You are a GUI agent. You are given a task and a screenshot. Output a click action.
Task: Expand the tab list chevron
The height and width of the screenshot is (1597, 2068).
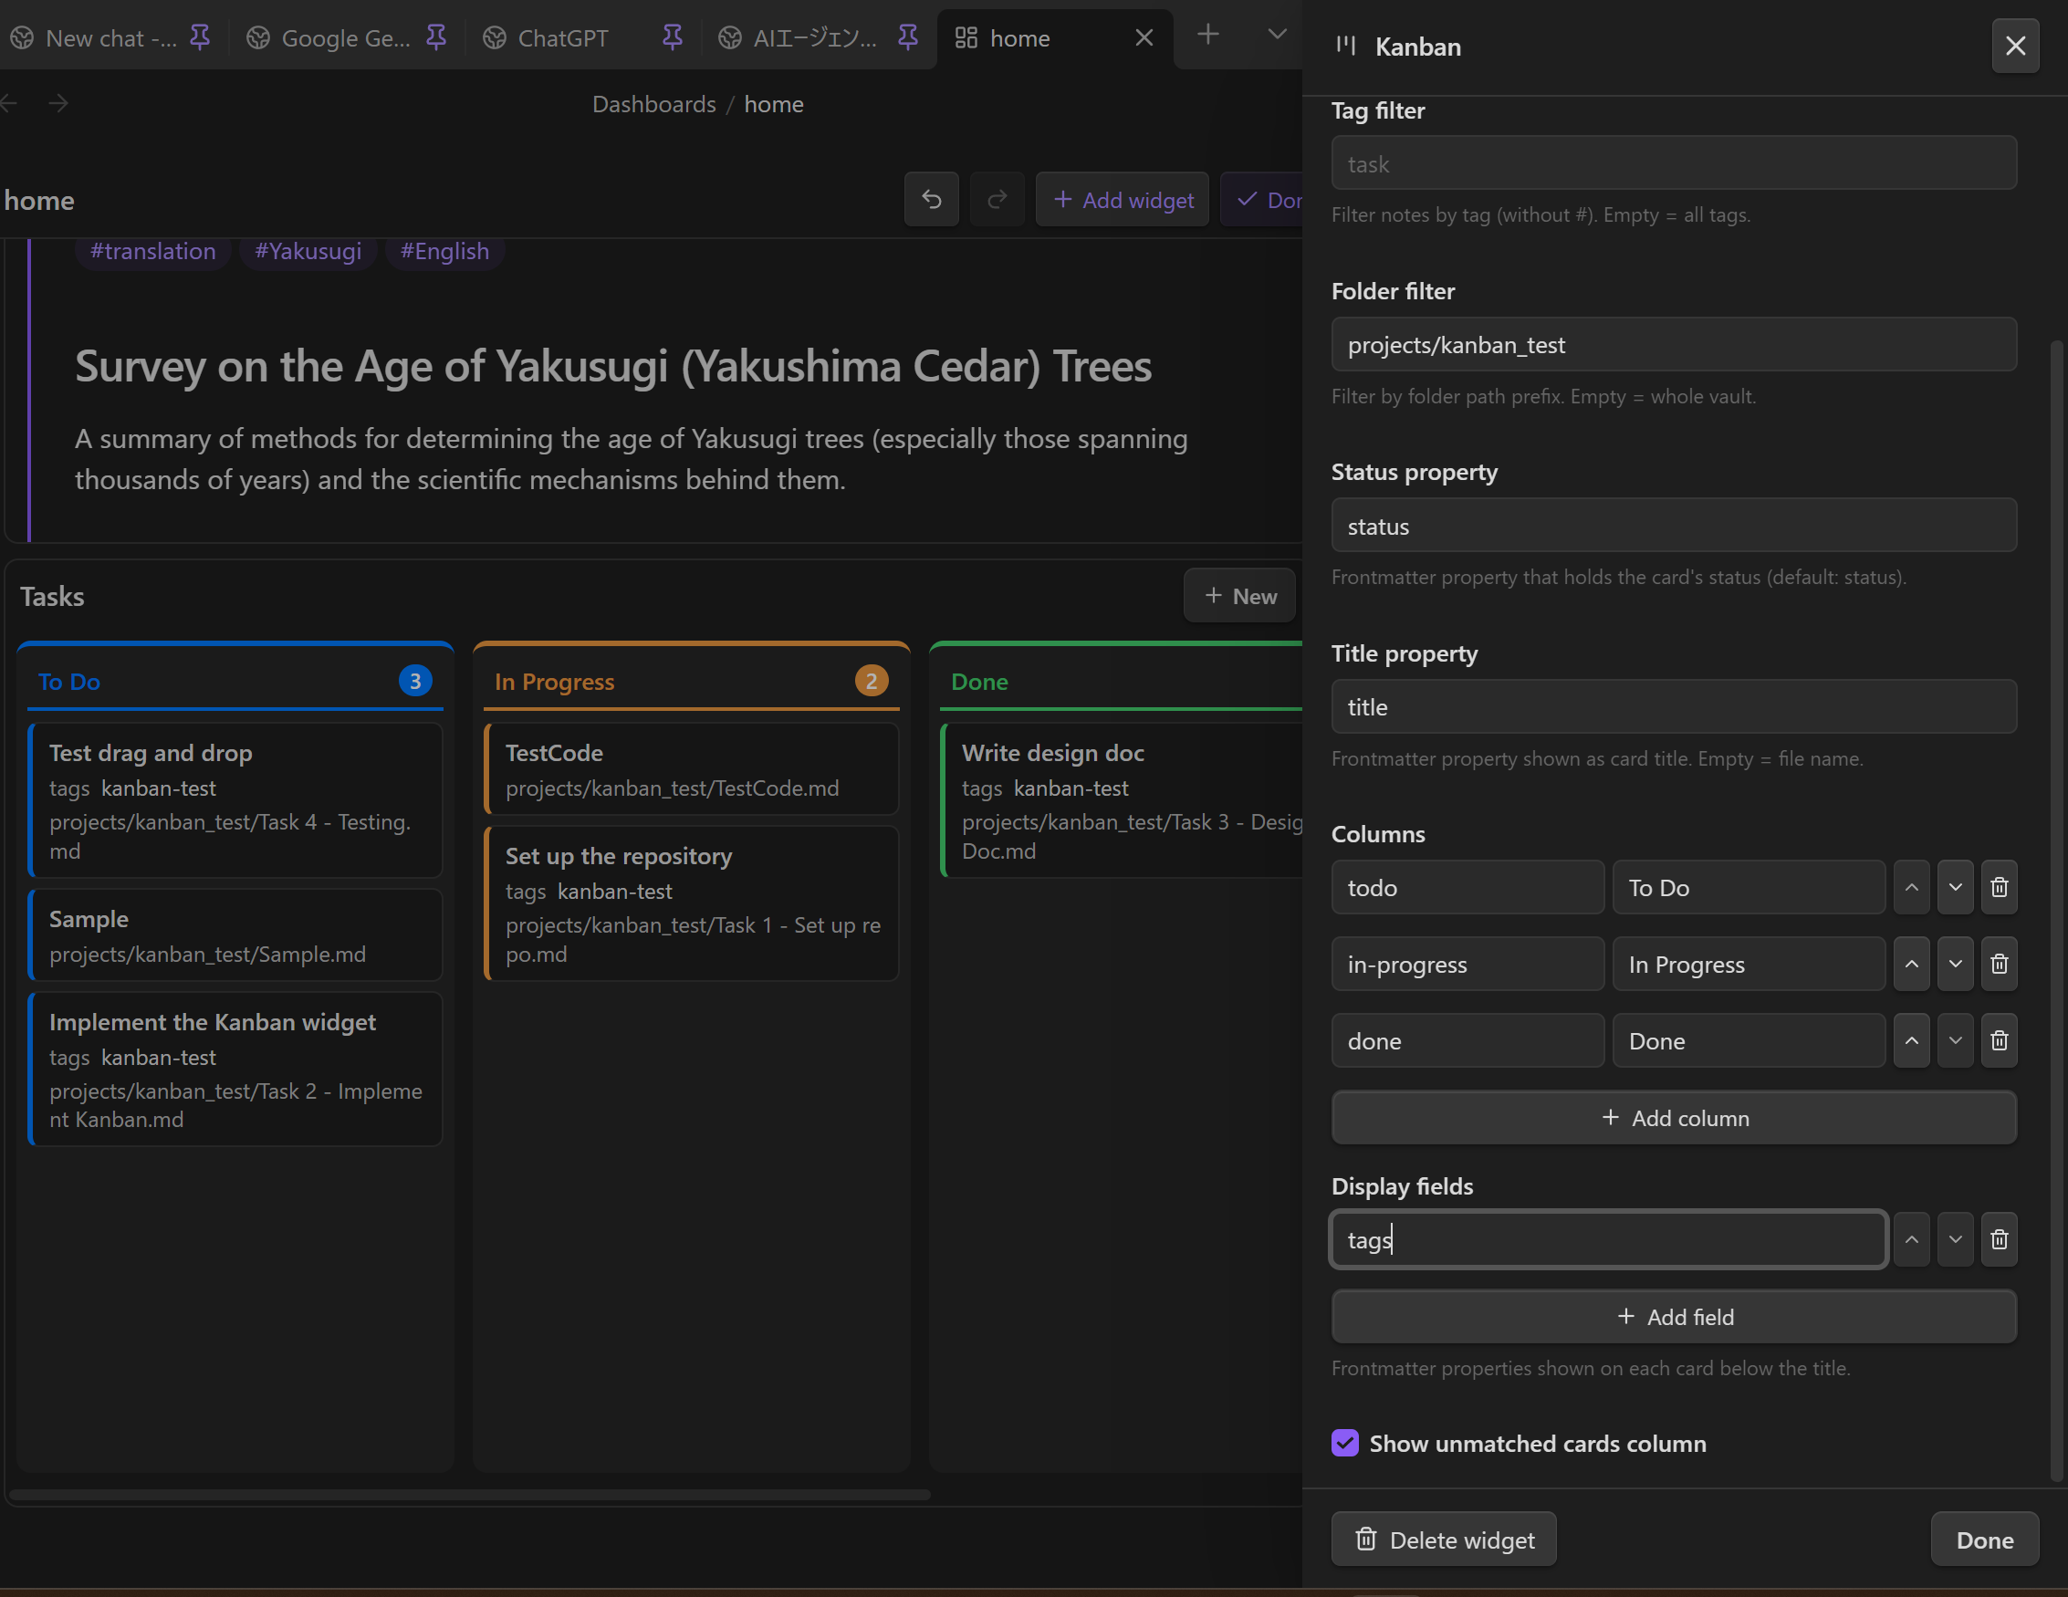point(1277,35)
